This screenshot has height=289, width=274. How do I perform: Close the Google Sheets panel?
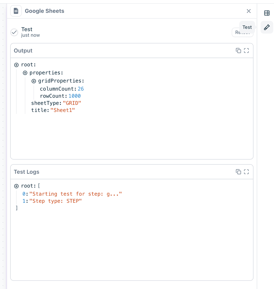[249, 11]
